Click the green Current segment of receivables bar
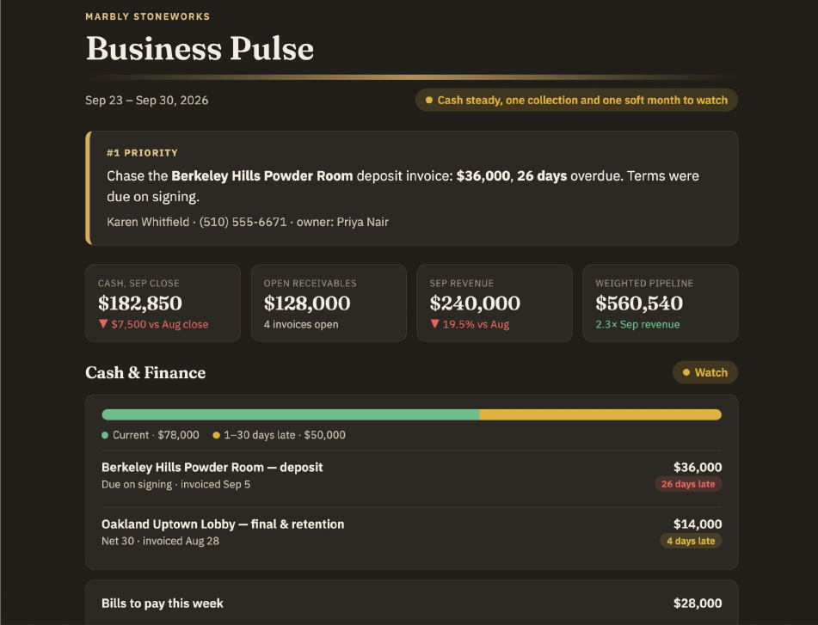 click(x=291, y=415)
